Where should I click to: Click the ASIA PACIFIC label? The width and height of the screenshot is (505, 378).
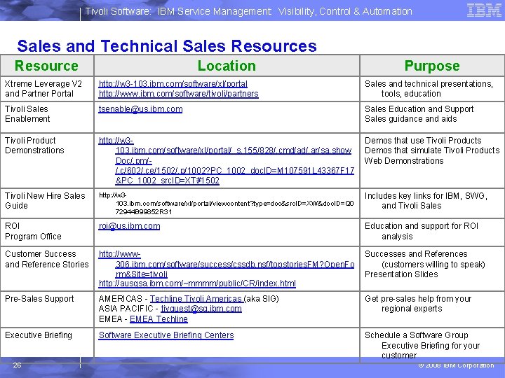pyautogui.click(x=126, y=309)
